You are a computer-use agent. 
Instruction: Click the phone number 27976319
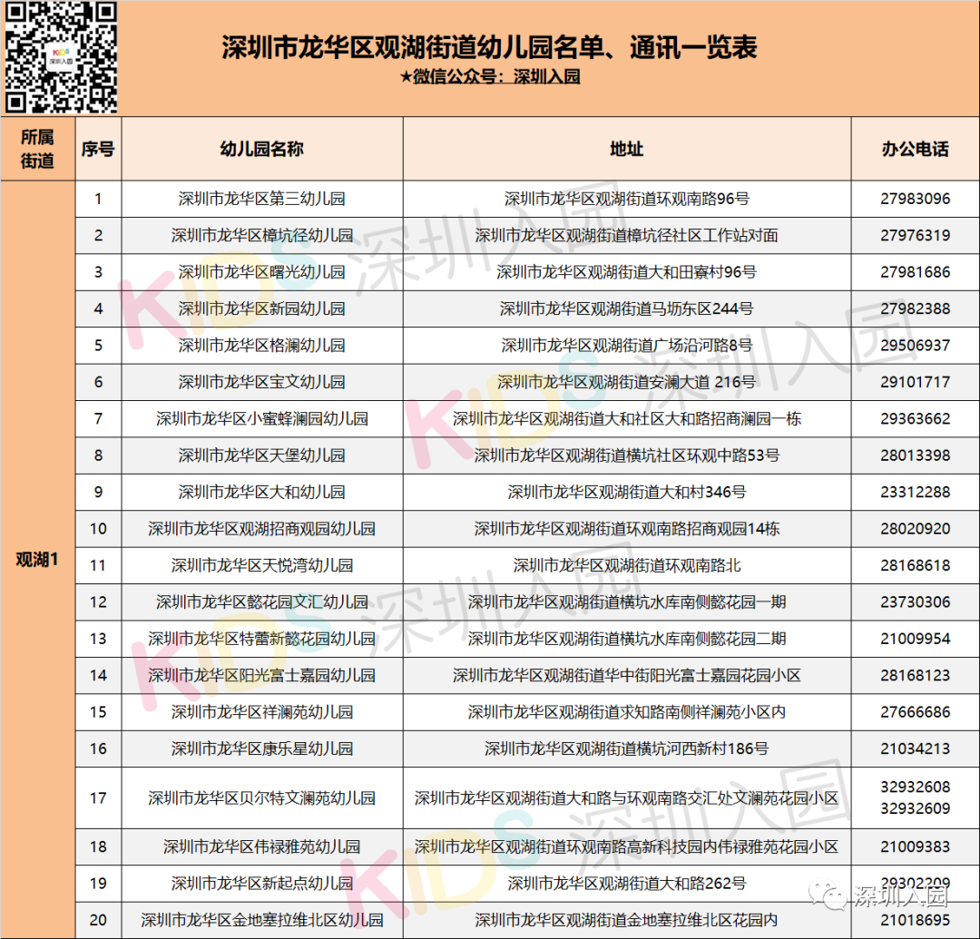click(x=915, y=236)
